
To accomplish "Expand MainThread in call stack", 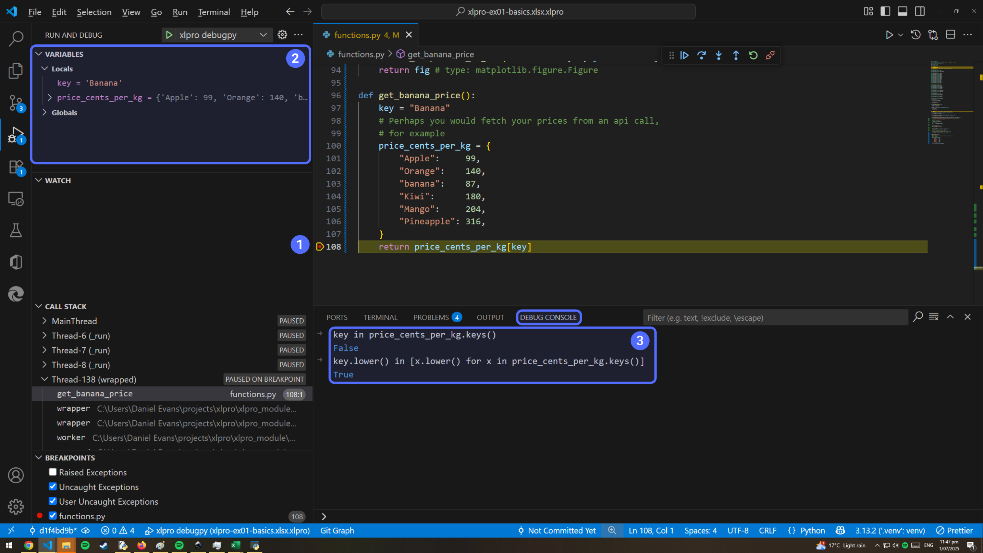I will tap(45, 321).
